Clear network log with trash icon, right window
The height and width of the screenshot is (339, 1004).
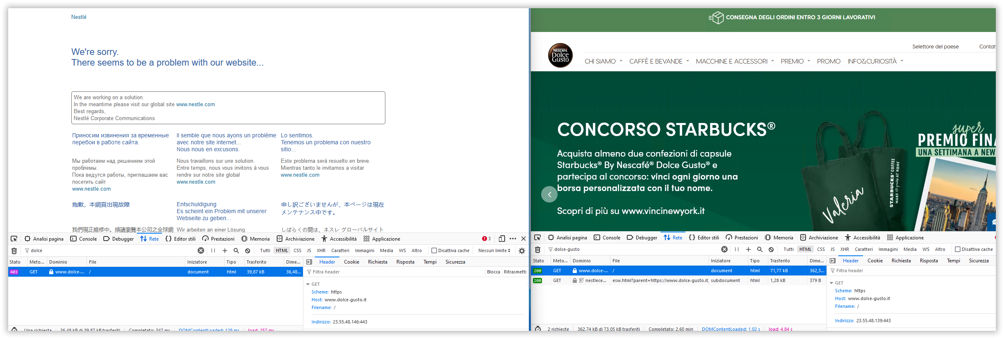tap(537, 249)
